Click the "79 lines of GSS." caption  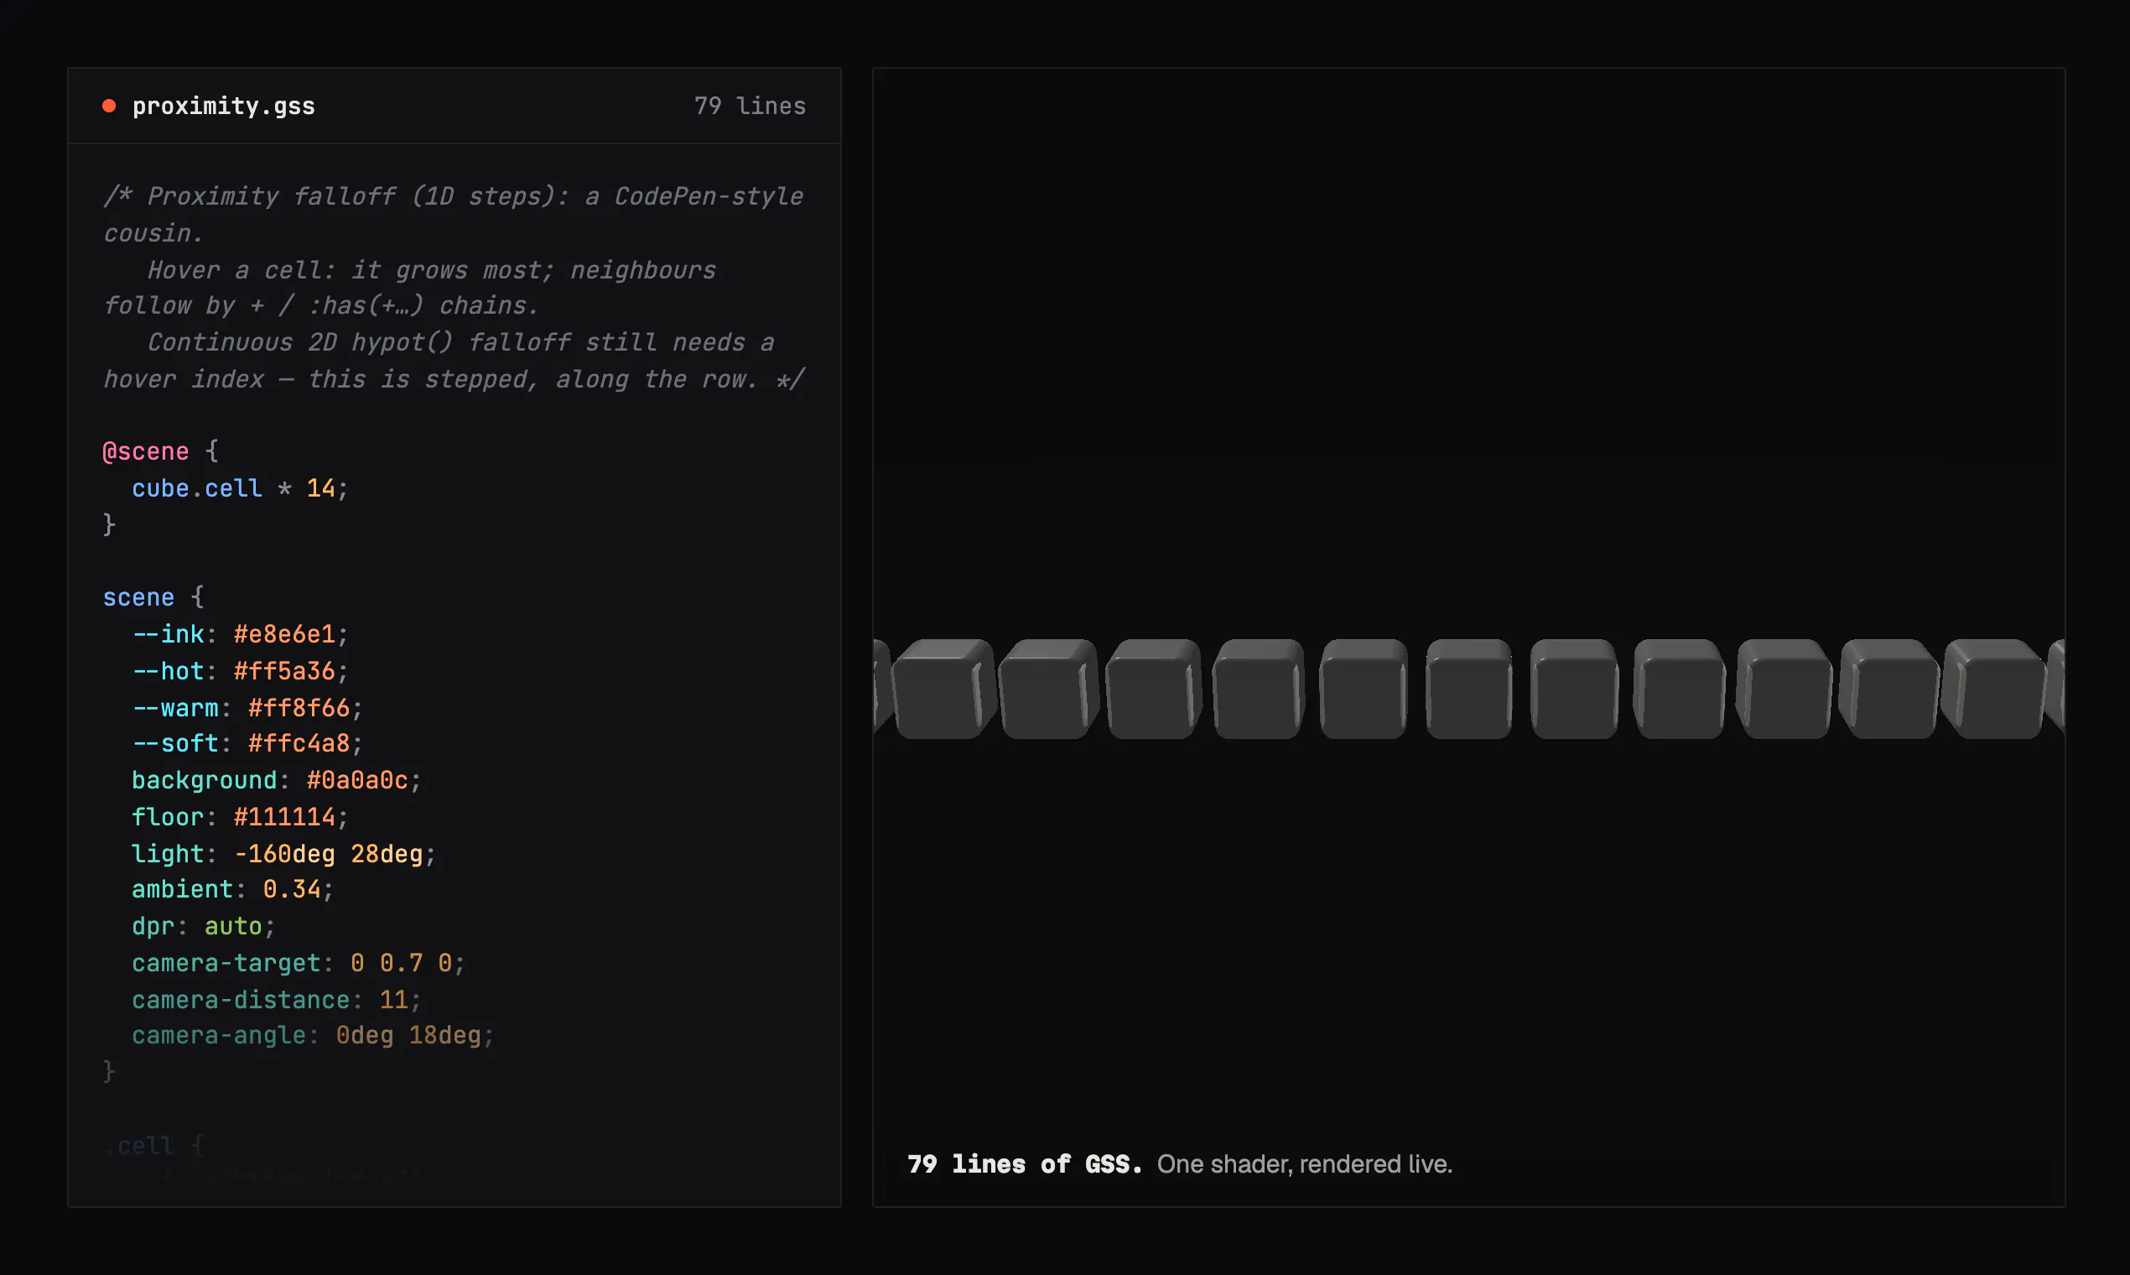[x=1025, y=1164]
